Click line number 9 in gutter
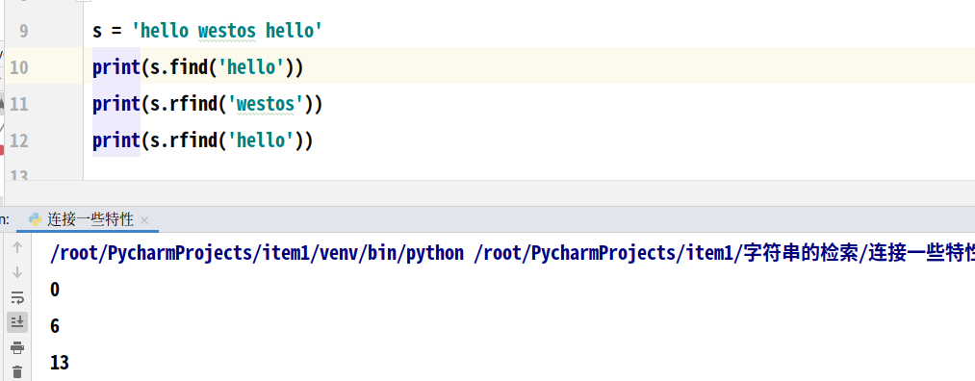Image resolution: width=975 pixels, height=381 pixels. pyautogui.click(x=24, y=31)
